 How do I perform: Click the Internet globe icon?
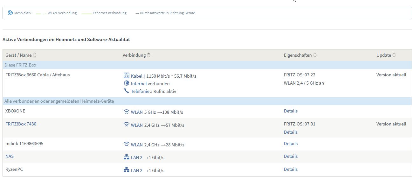click(127, 83)
